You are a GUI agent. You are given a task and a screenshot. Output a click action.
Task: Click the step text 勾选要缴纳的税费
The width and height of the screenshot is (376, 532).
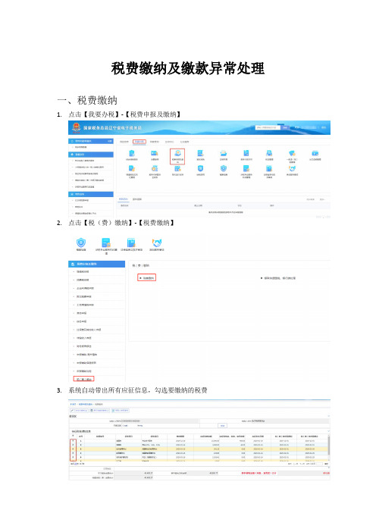click(x=181, y=390)
